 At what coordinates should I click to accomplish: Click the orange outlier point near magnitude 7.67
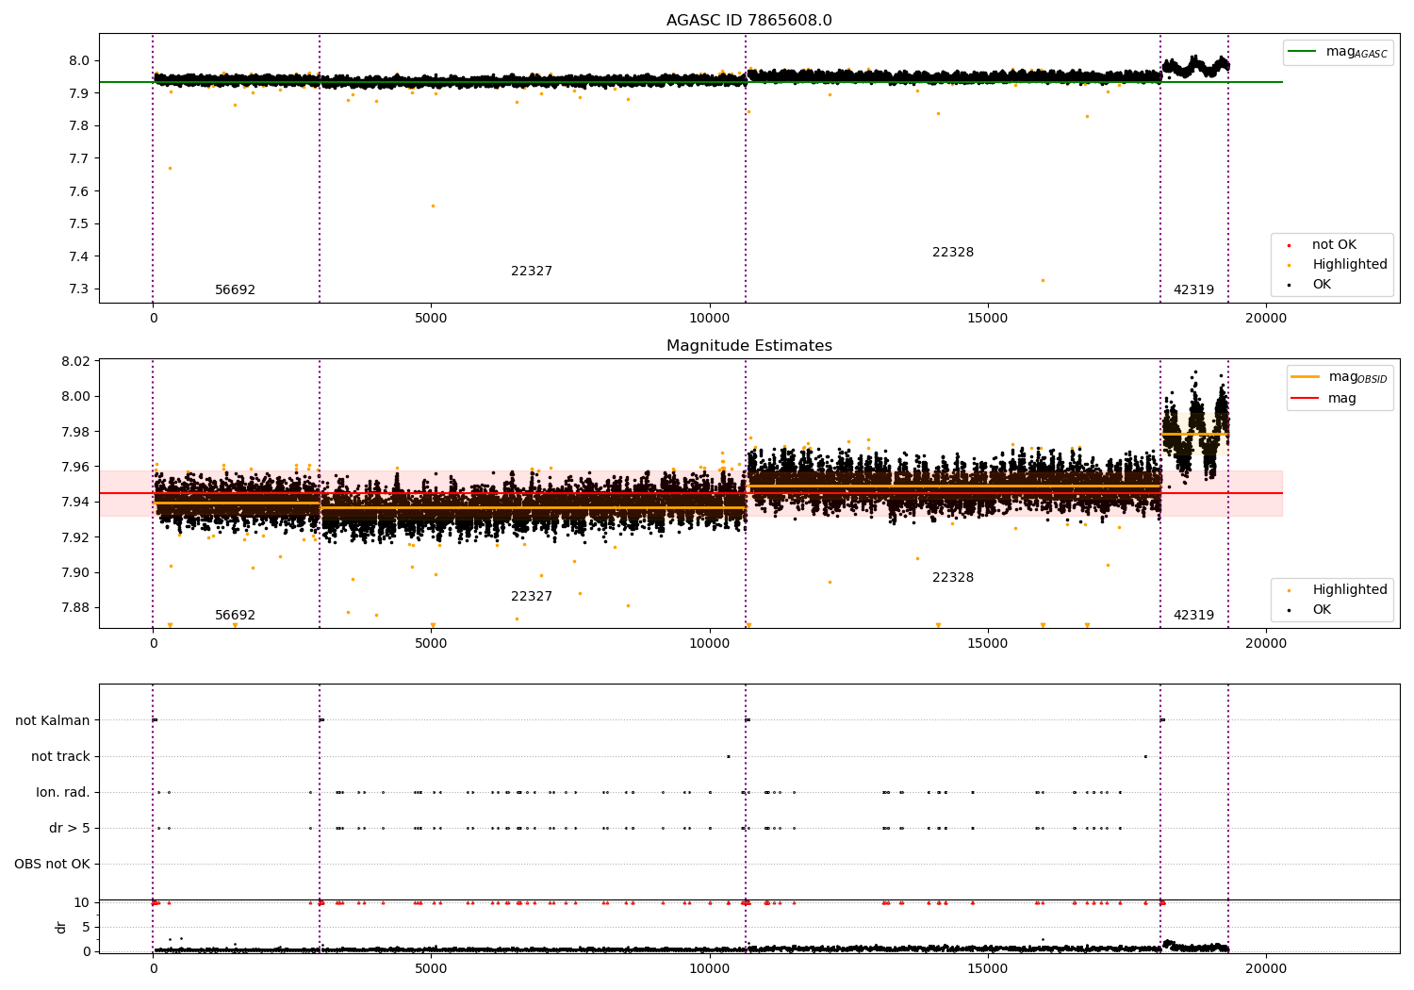tap(170, 168)
